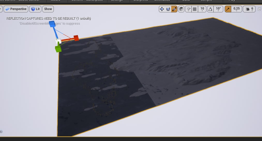
Task: Open camera speed 6 setting
Action: tap(249, 9)
